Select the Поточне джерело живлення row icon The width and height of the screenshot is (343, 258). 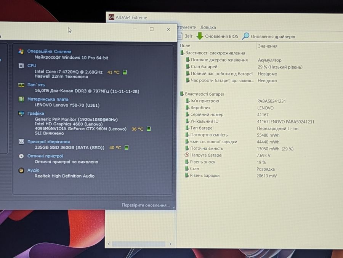(188, 60)
